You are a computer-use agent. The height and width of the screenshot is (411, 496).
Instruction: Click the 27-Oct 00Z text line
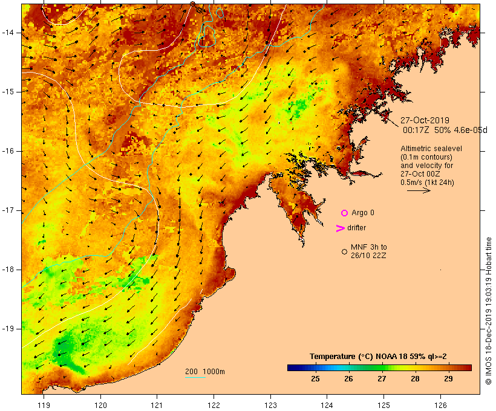pos(420,174)
